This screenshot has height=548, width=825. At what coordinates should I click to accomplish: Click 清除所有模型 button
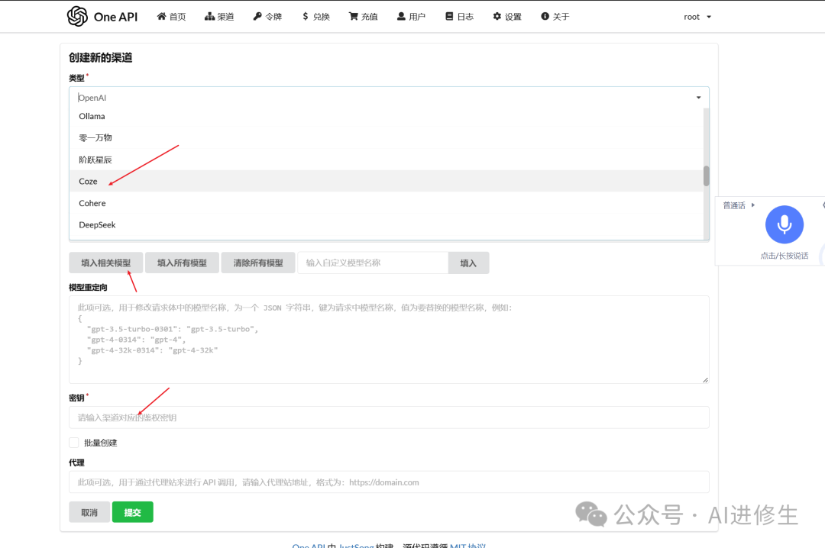tap(258, 263)
